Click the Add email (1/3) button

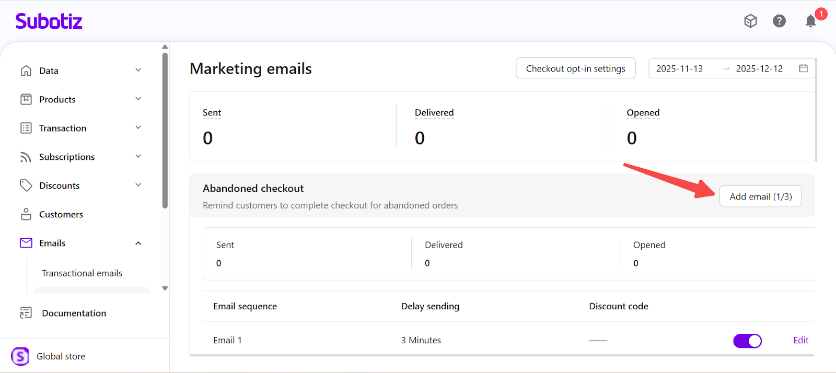click(x=760, y=196)
